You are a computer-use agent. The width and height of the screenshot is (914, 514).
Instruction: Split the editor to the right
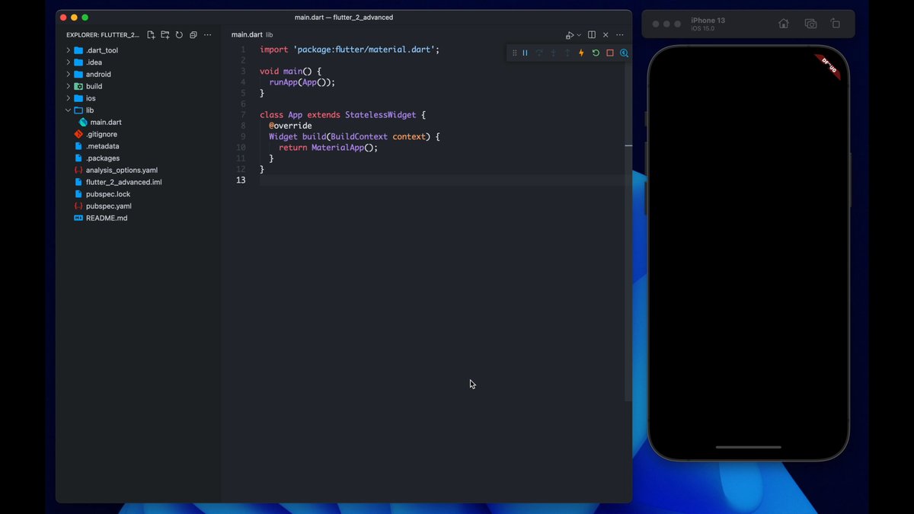tap(592, 35)
